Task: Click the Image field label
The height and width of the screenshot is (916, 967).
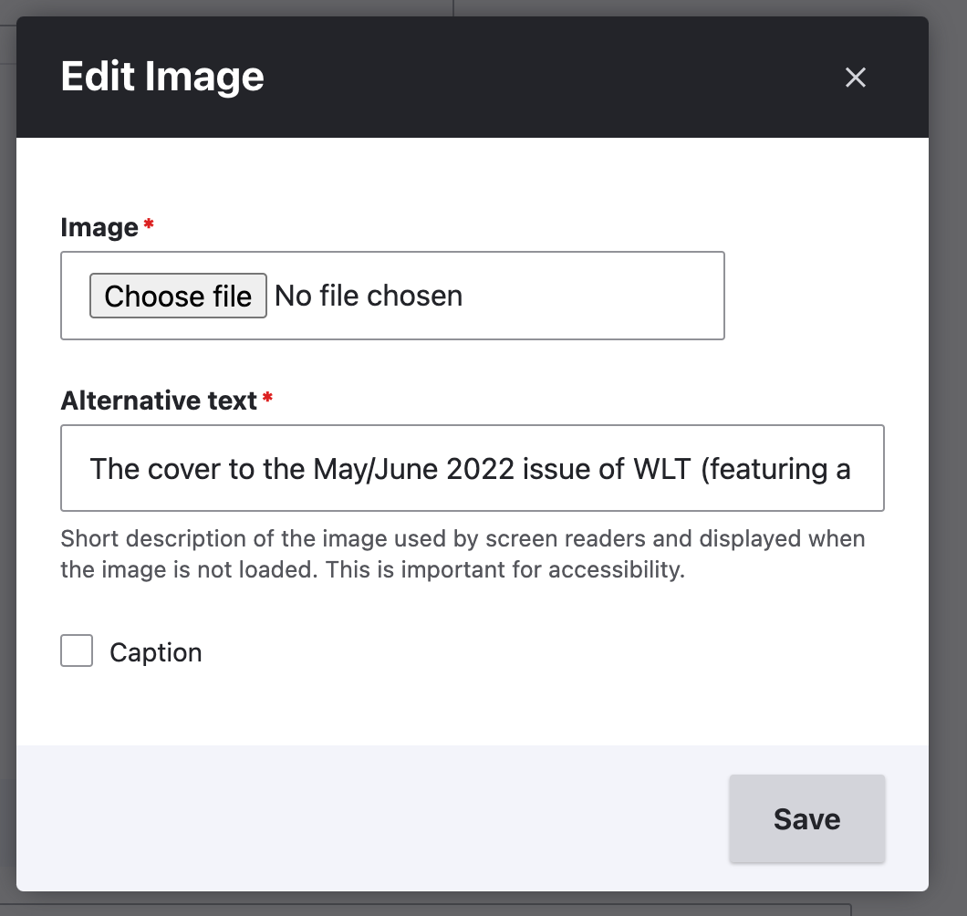Action: [x=99, y=227]
